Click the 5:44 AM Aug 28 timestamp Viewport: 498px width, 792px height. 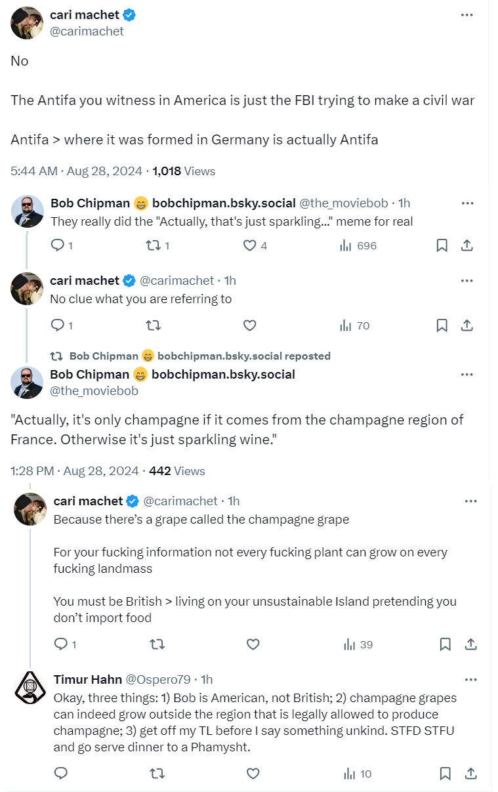tap(76, 171)
